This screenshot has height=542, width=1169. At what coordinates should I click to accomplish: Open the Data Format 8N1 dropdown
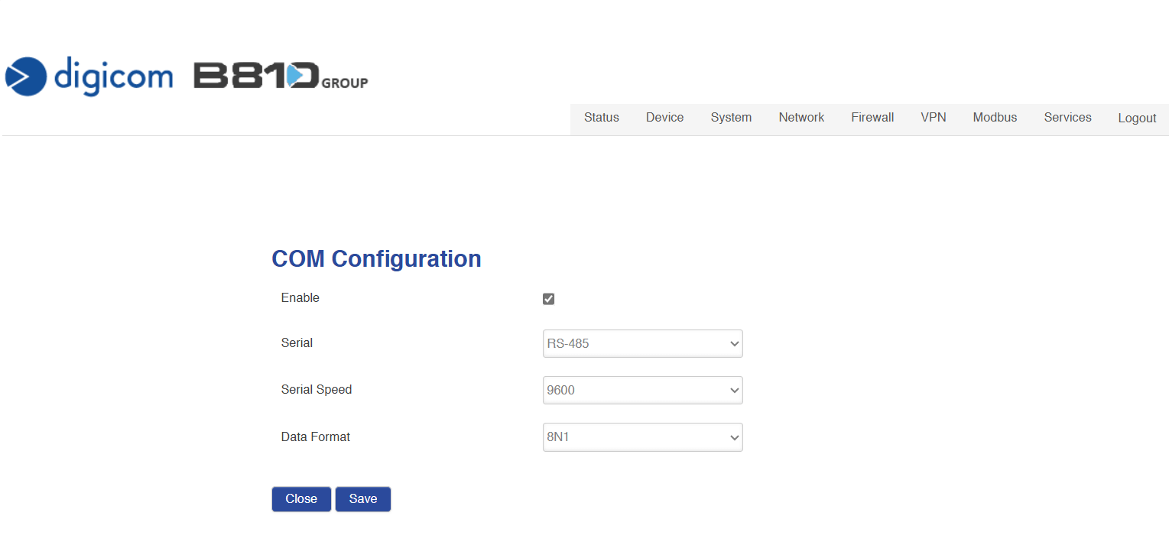[642, 437]
